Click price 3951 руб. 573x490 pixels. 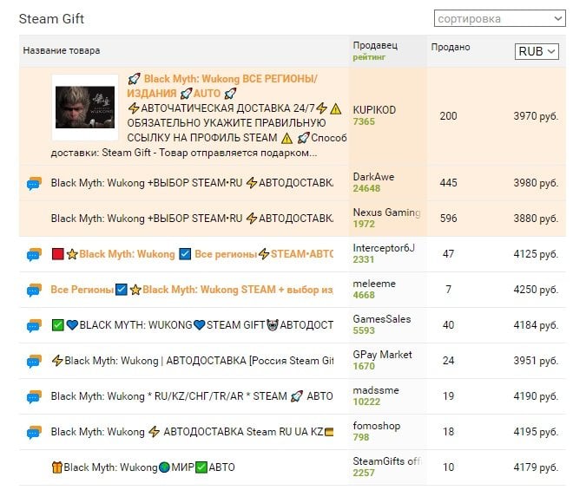click(536, 361)
